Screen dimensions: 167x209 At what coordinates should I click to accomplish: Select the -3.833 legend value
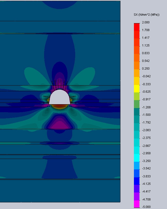click(x=146, y=176)
